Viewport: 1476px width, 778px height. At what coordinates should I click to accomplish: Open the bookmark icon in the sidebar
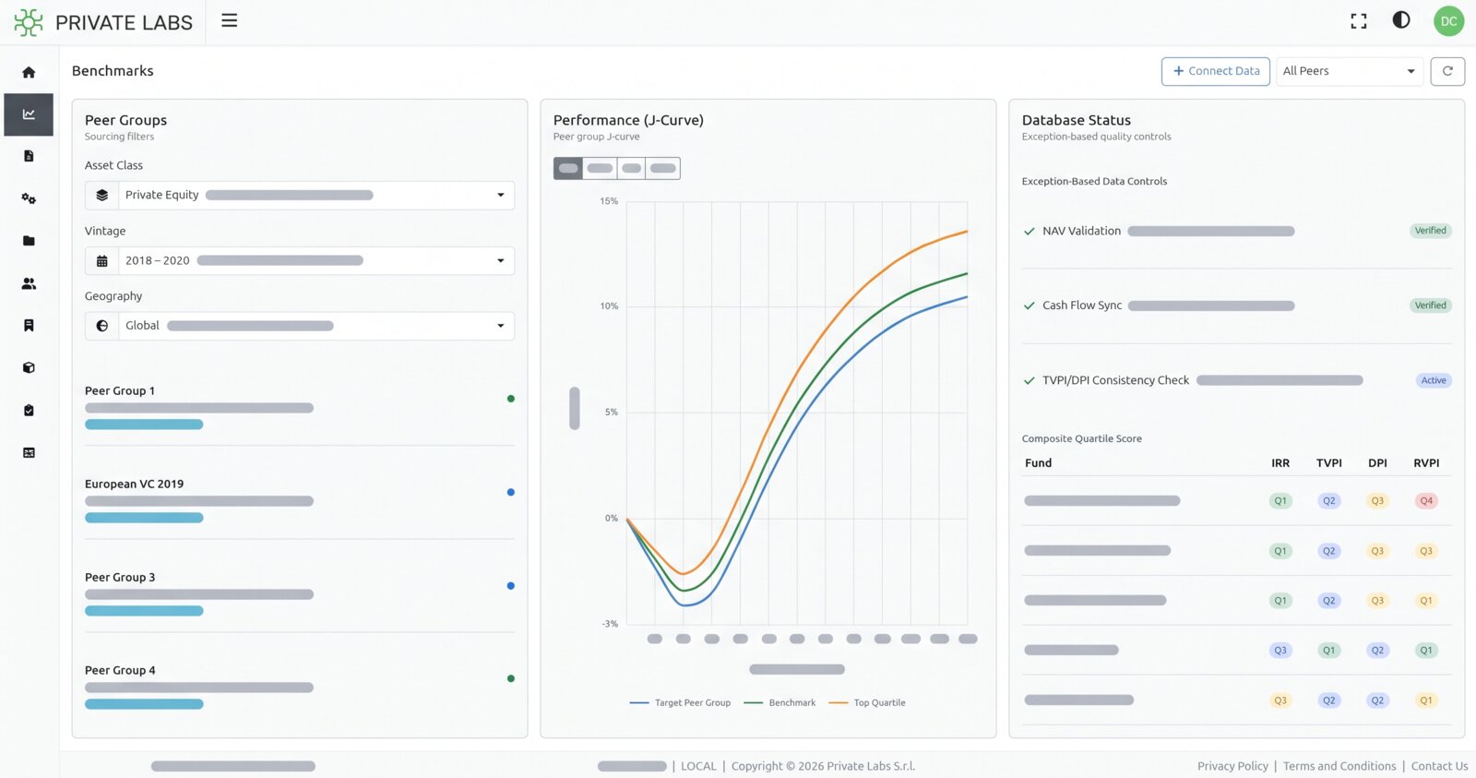(29, 325)
